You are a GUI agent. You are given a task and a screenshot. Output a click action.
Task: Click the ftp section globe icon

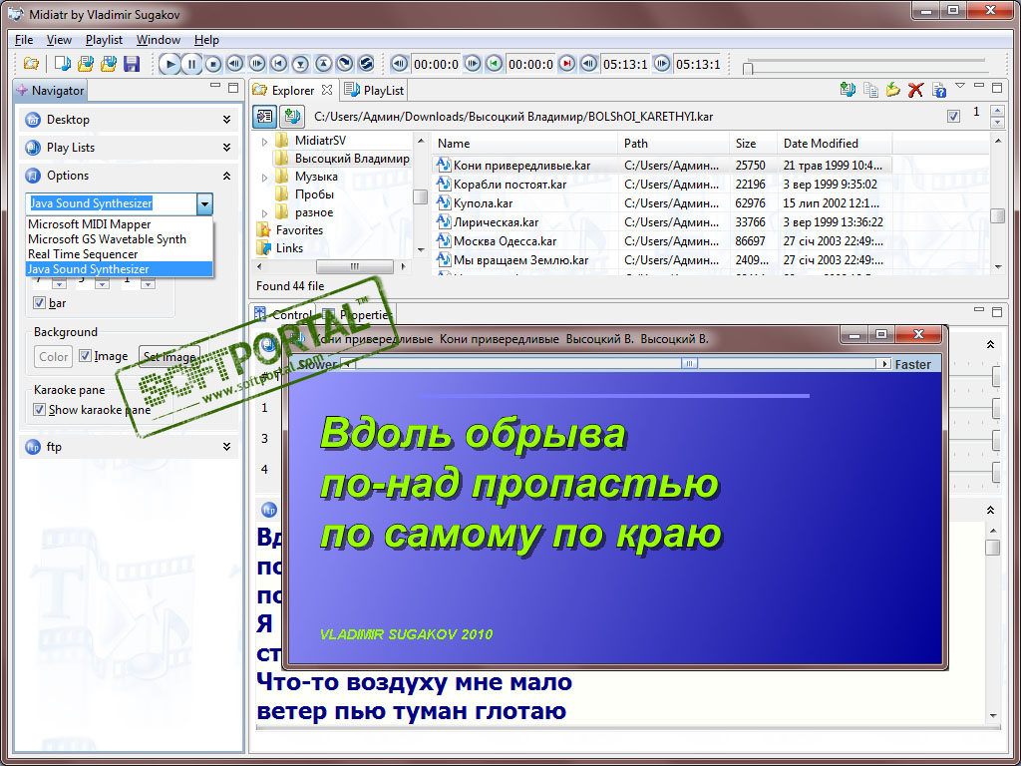[x=32, y=447]
